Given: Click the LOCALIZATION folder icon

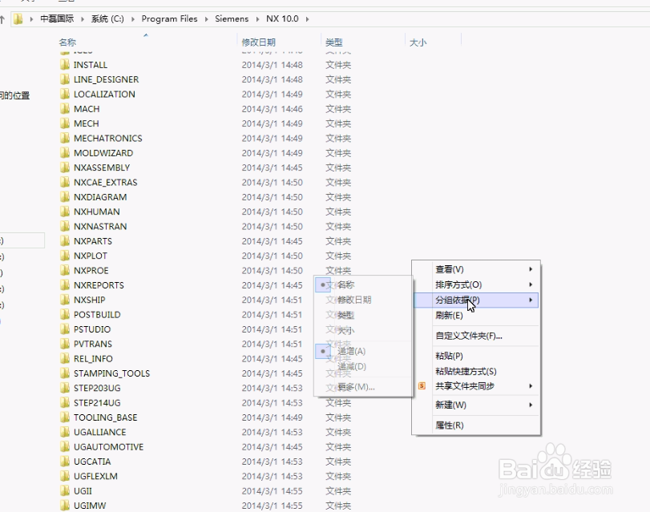Looking at the screenshot, I should pyautogui.click(x=65, y=94).
